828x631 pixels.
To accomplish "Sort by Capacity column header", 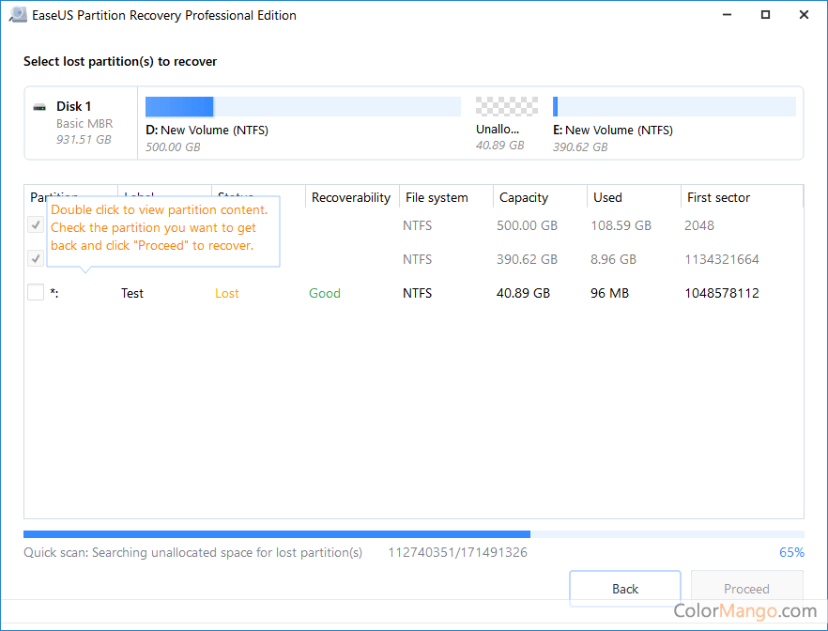I will point(524,197).
